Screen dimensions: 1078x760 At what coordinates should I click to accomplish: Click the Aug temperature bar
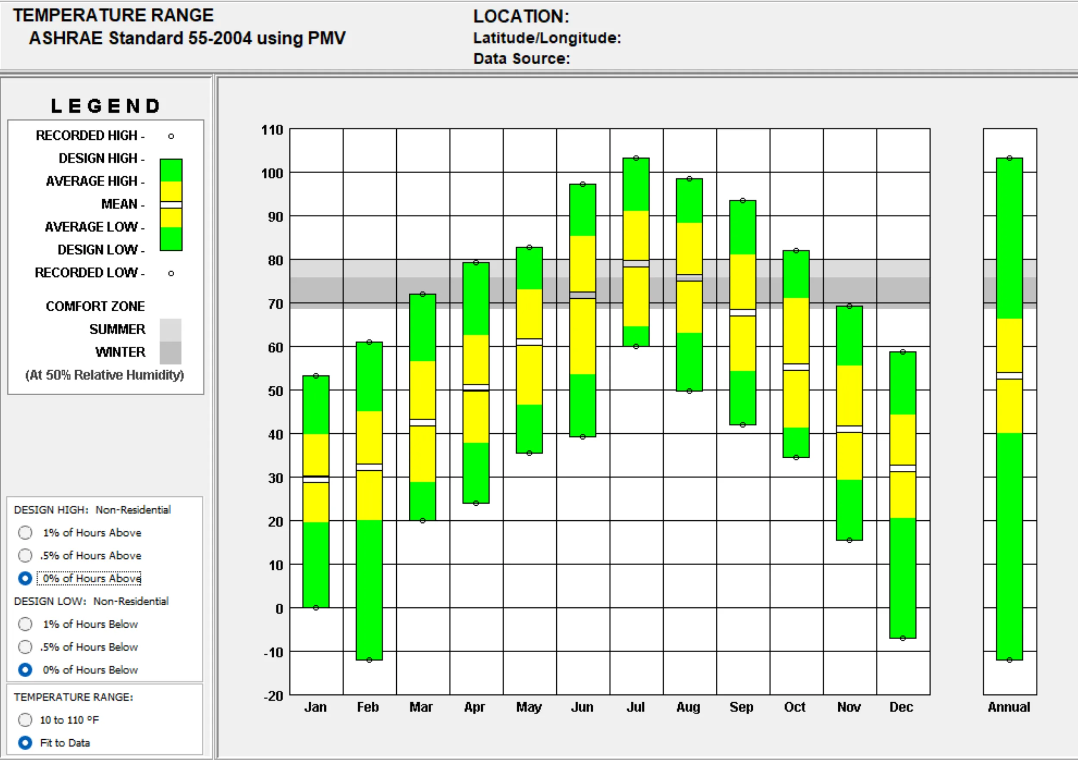[x=689, y=285]
